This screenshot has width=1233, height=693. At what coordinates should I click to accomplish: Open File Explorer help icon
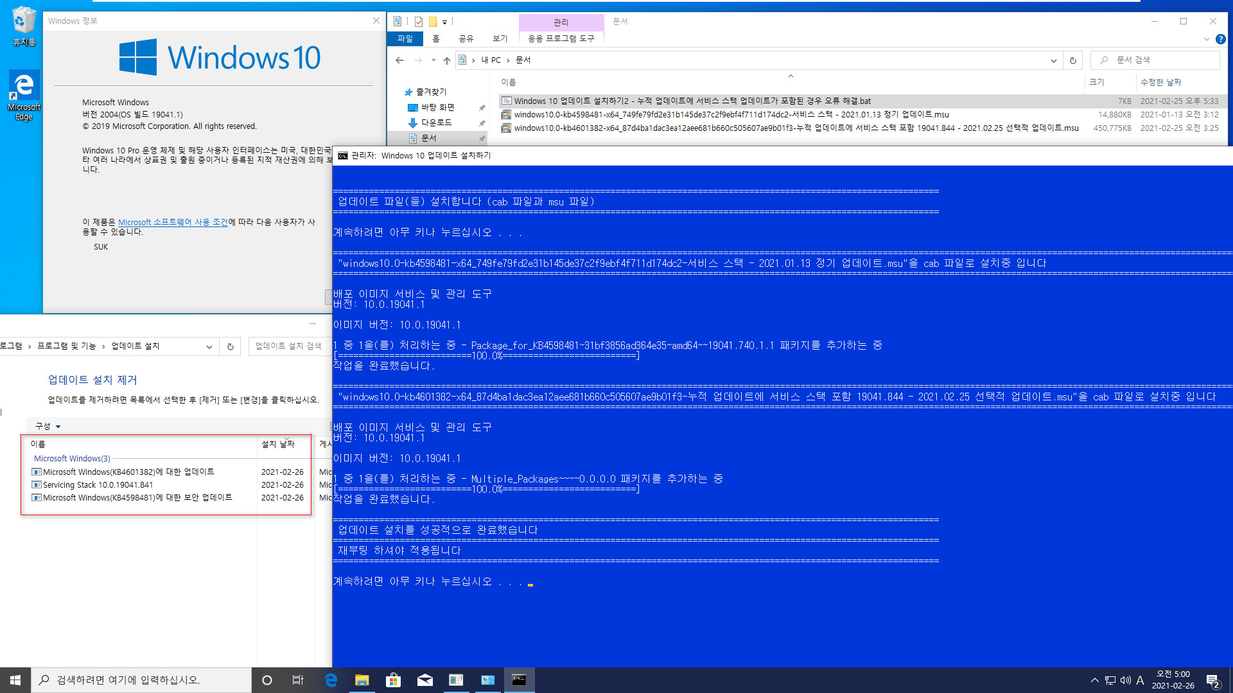[1221, 39]
